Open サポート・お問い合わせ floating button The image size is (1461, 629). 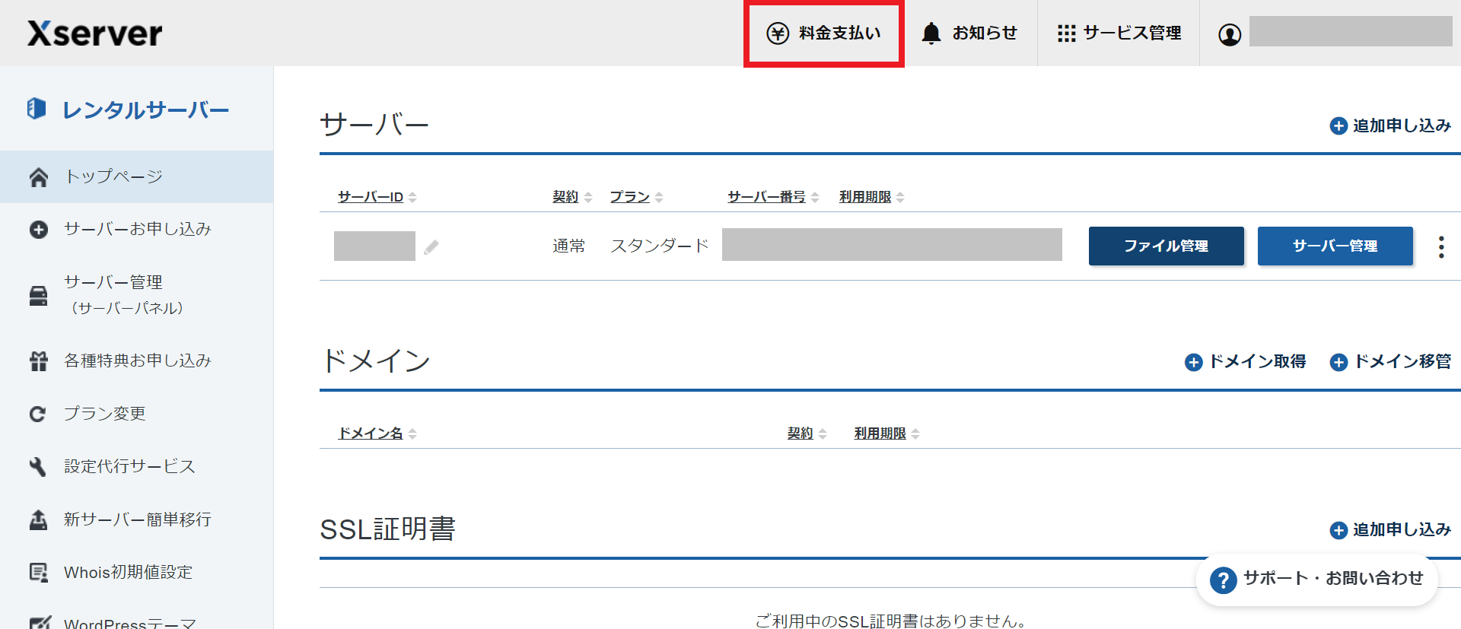(1316, 580)
